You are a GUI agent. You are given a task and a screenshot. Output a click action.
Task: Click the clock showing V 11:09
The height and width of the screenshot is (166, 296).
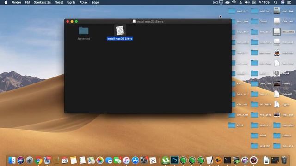(264, 2)
